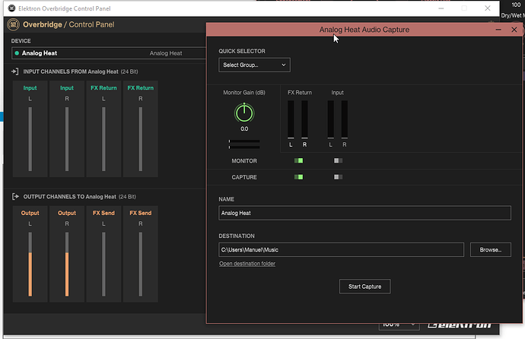This screenshot has height=339, width=525.
Task: Click the Analog Heat Audio Capture title bar
Action: click(x=364, y=30)
